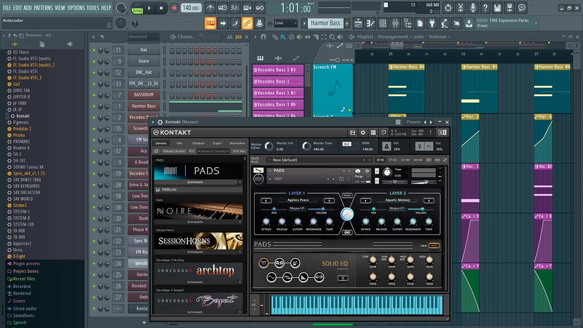Open the Kontakt settings gear icon
583x328 pixels.
(x=362, y=132)
